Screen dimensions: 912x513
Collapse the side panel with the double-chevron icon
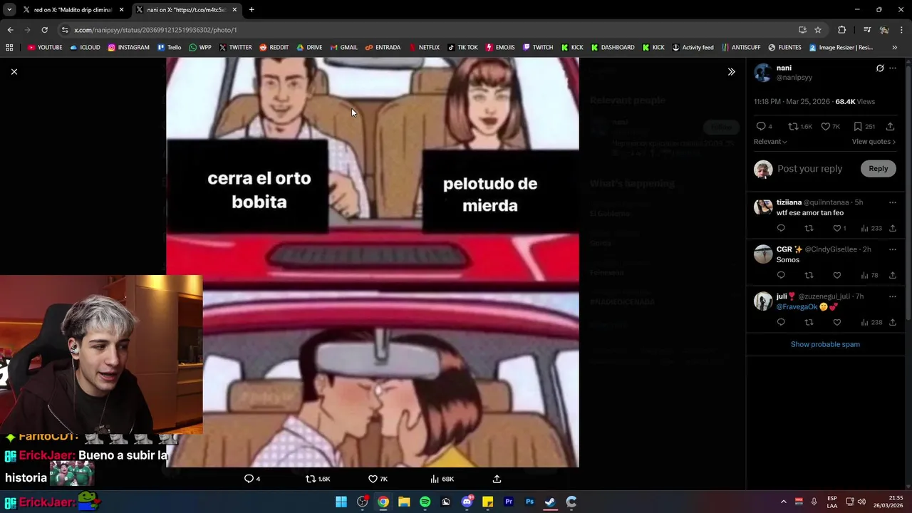731,71
